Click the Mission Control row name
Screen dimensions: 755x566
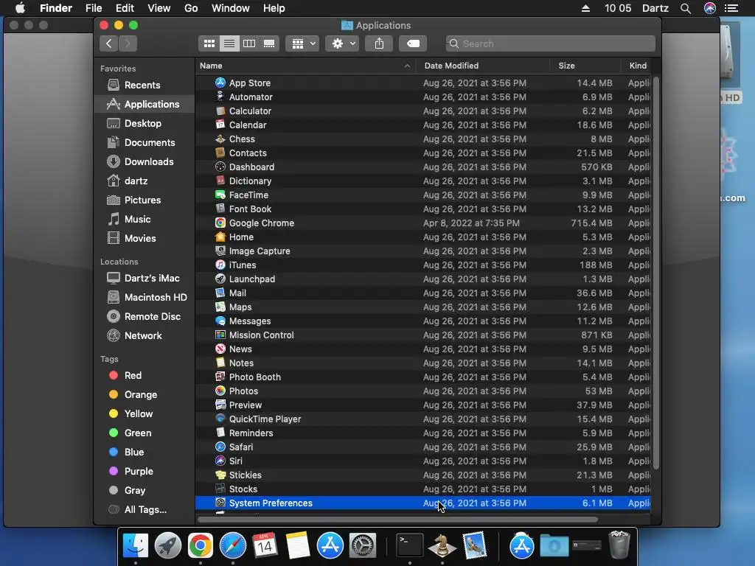pyautogui.click(x=262, y=335)
